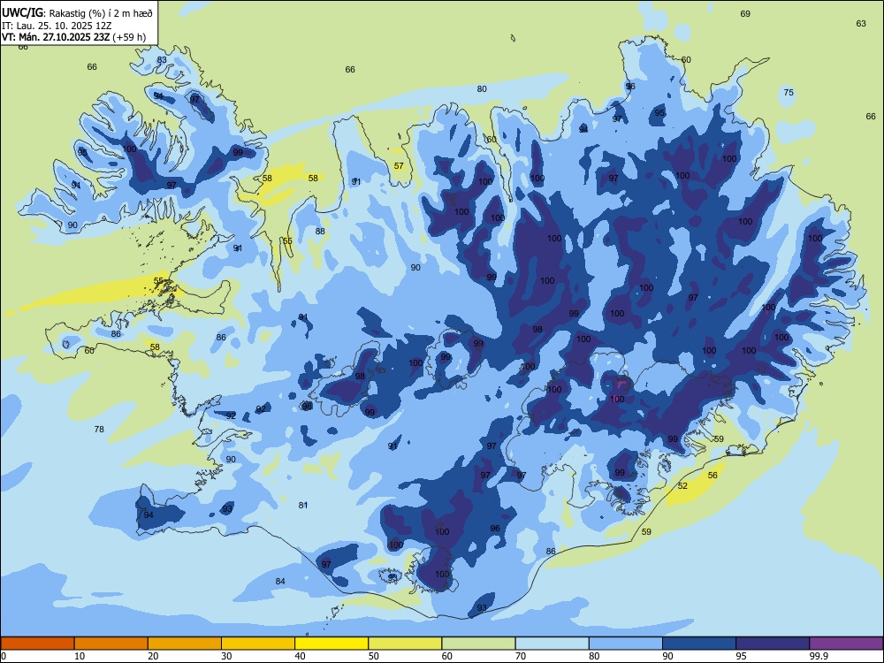Click the medium blue 90–95 legend swatch
Viewport: 884px width, 663px height.
699,644
